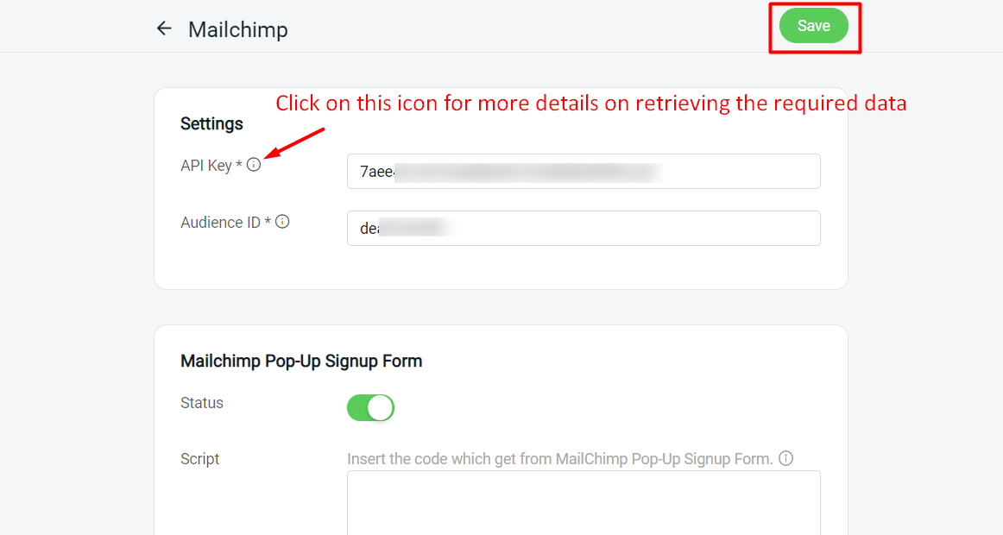Viewport: 1003px width, 535px height.
Task: Click the red arrow annotation
Action: pyautogui.click(x=295, y=143)
